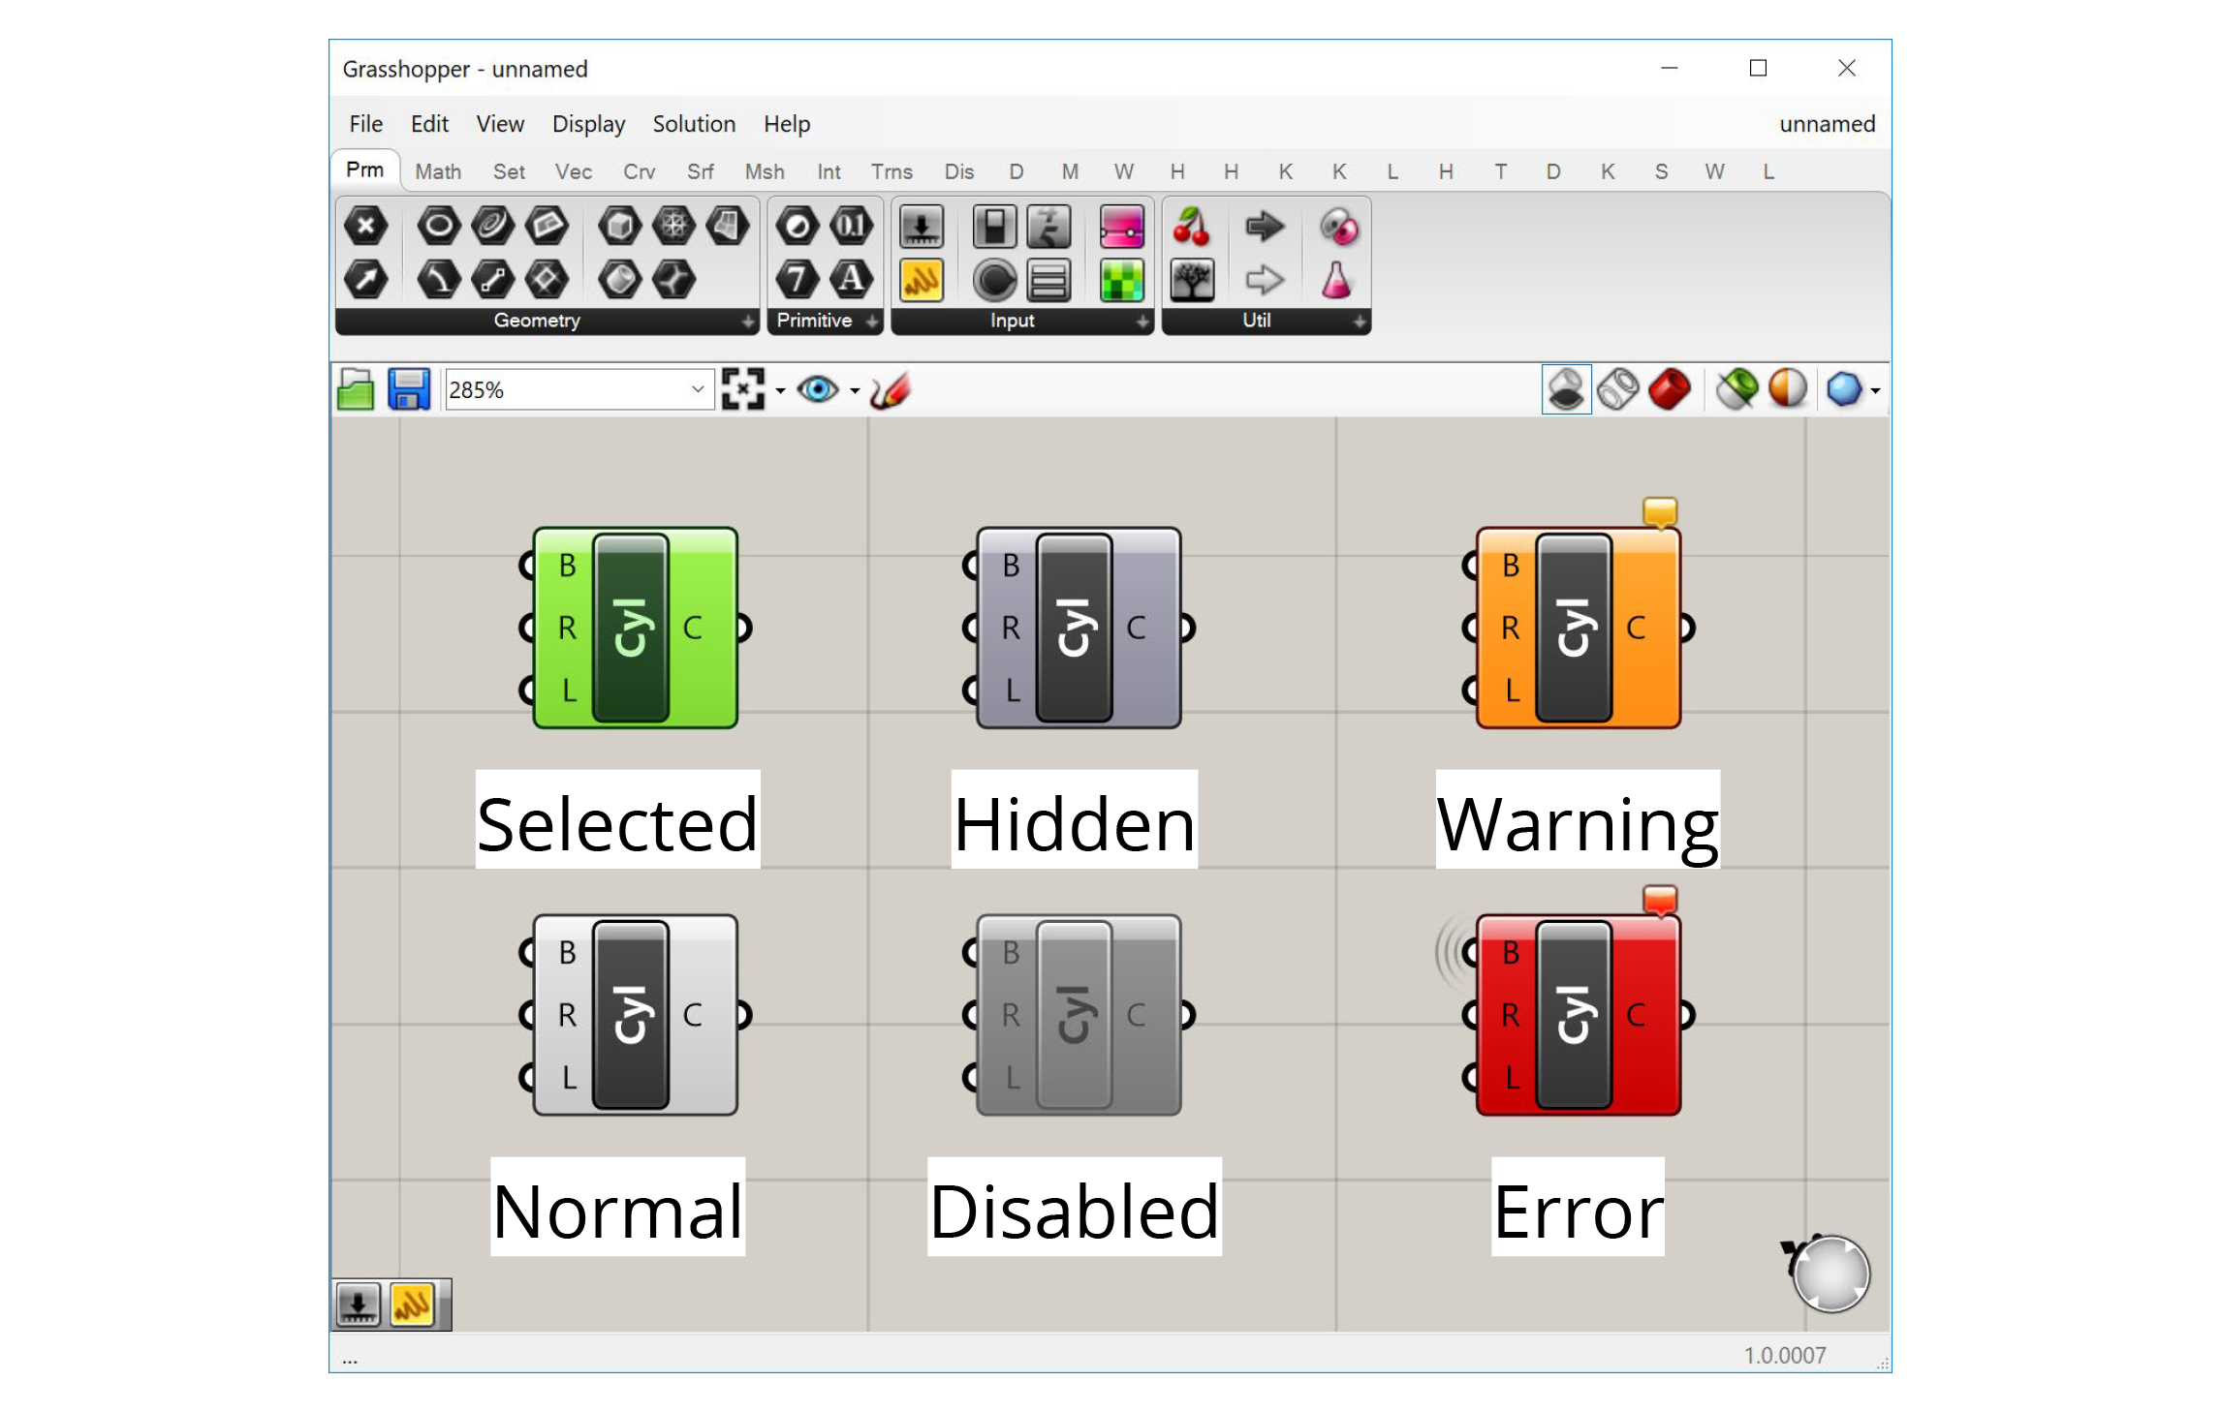The width and height of the screenshot is (2221, 1412).
Task: Open the eye preview settings dropdown arrow
Action: [855, 391]
